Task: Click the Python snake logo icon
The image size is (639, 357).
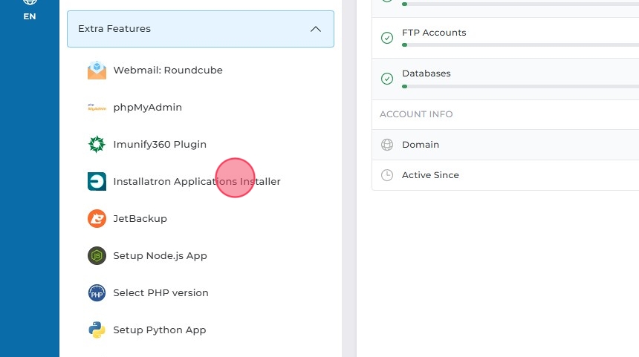Action: click(97, 330)
